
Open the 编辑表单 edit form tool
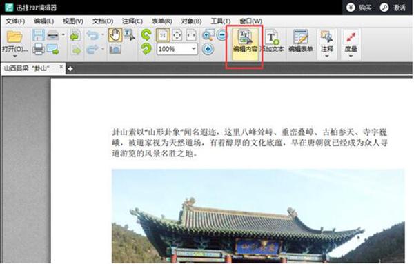click(x=301, y=41)
